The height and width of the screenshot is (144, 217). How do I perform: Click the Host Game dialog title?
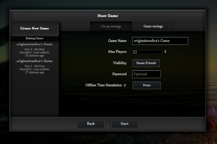108,16
